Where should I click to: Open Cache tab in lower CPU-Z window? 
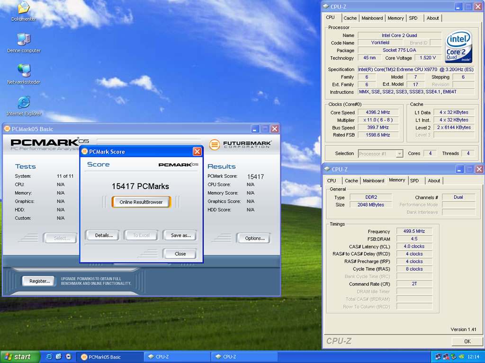pos(351,181)
